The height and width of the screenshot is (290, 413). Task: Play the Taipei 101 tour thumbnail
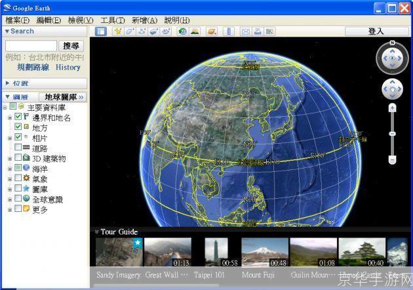coord(216,252)
